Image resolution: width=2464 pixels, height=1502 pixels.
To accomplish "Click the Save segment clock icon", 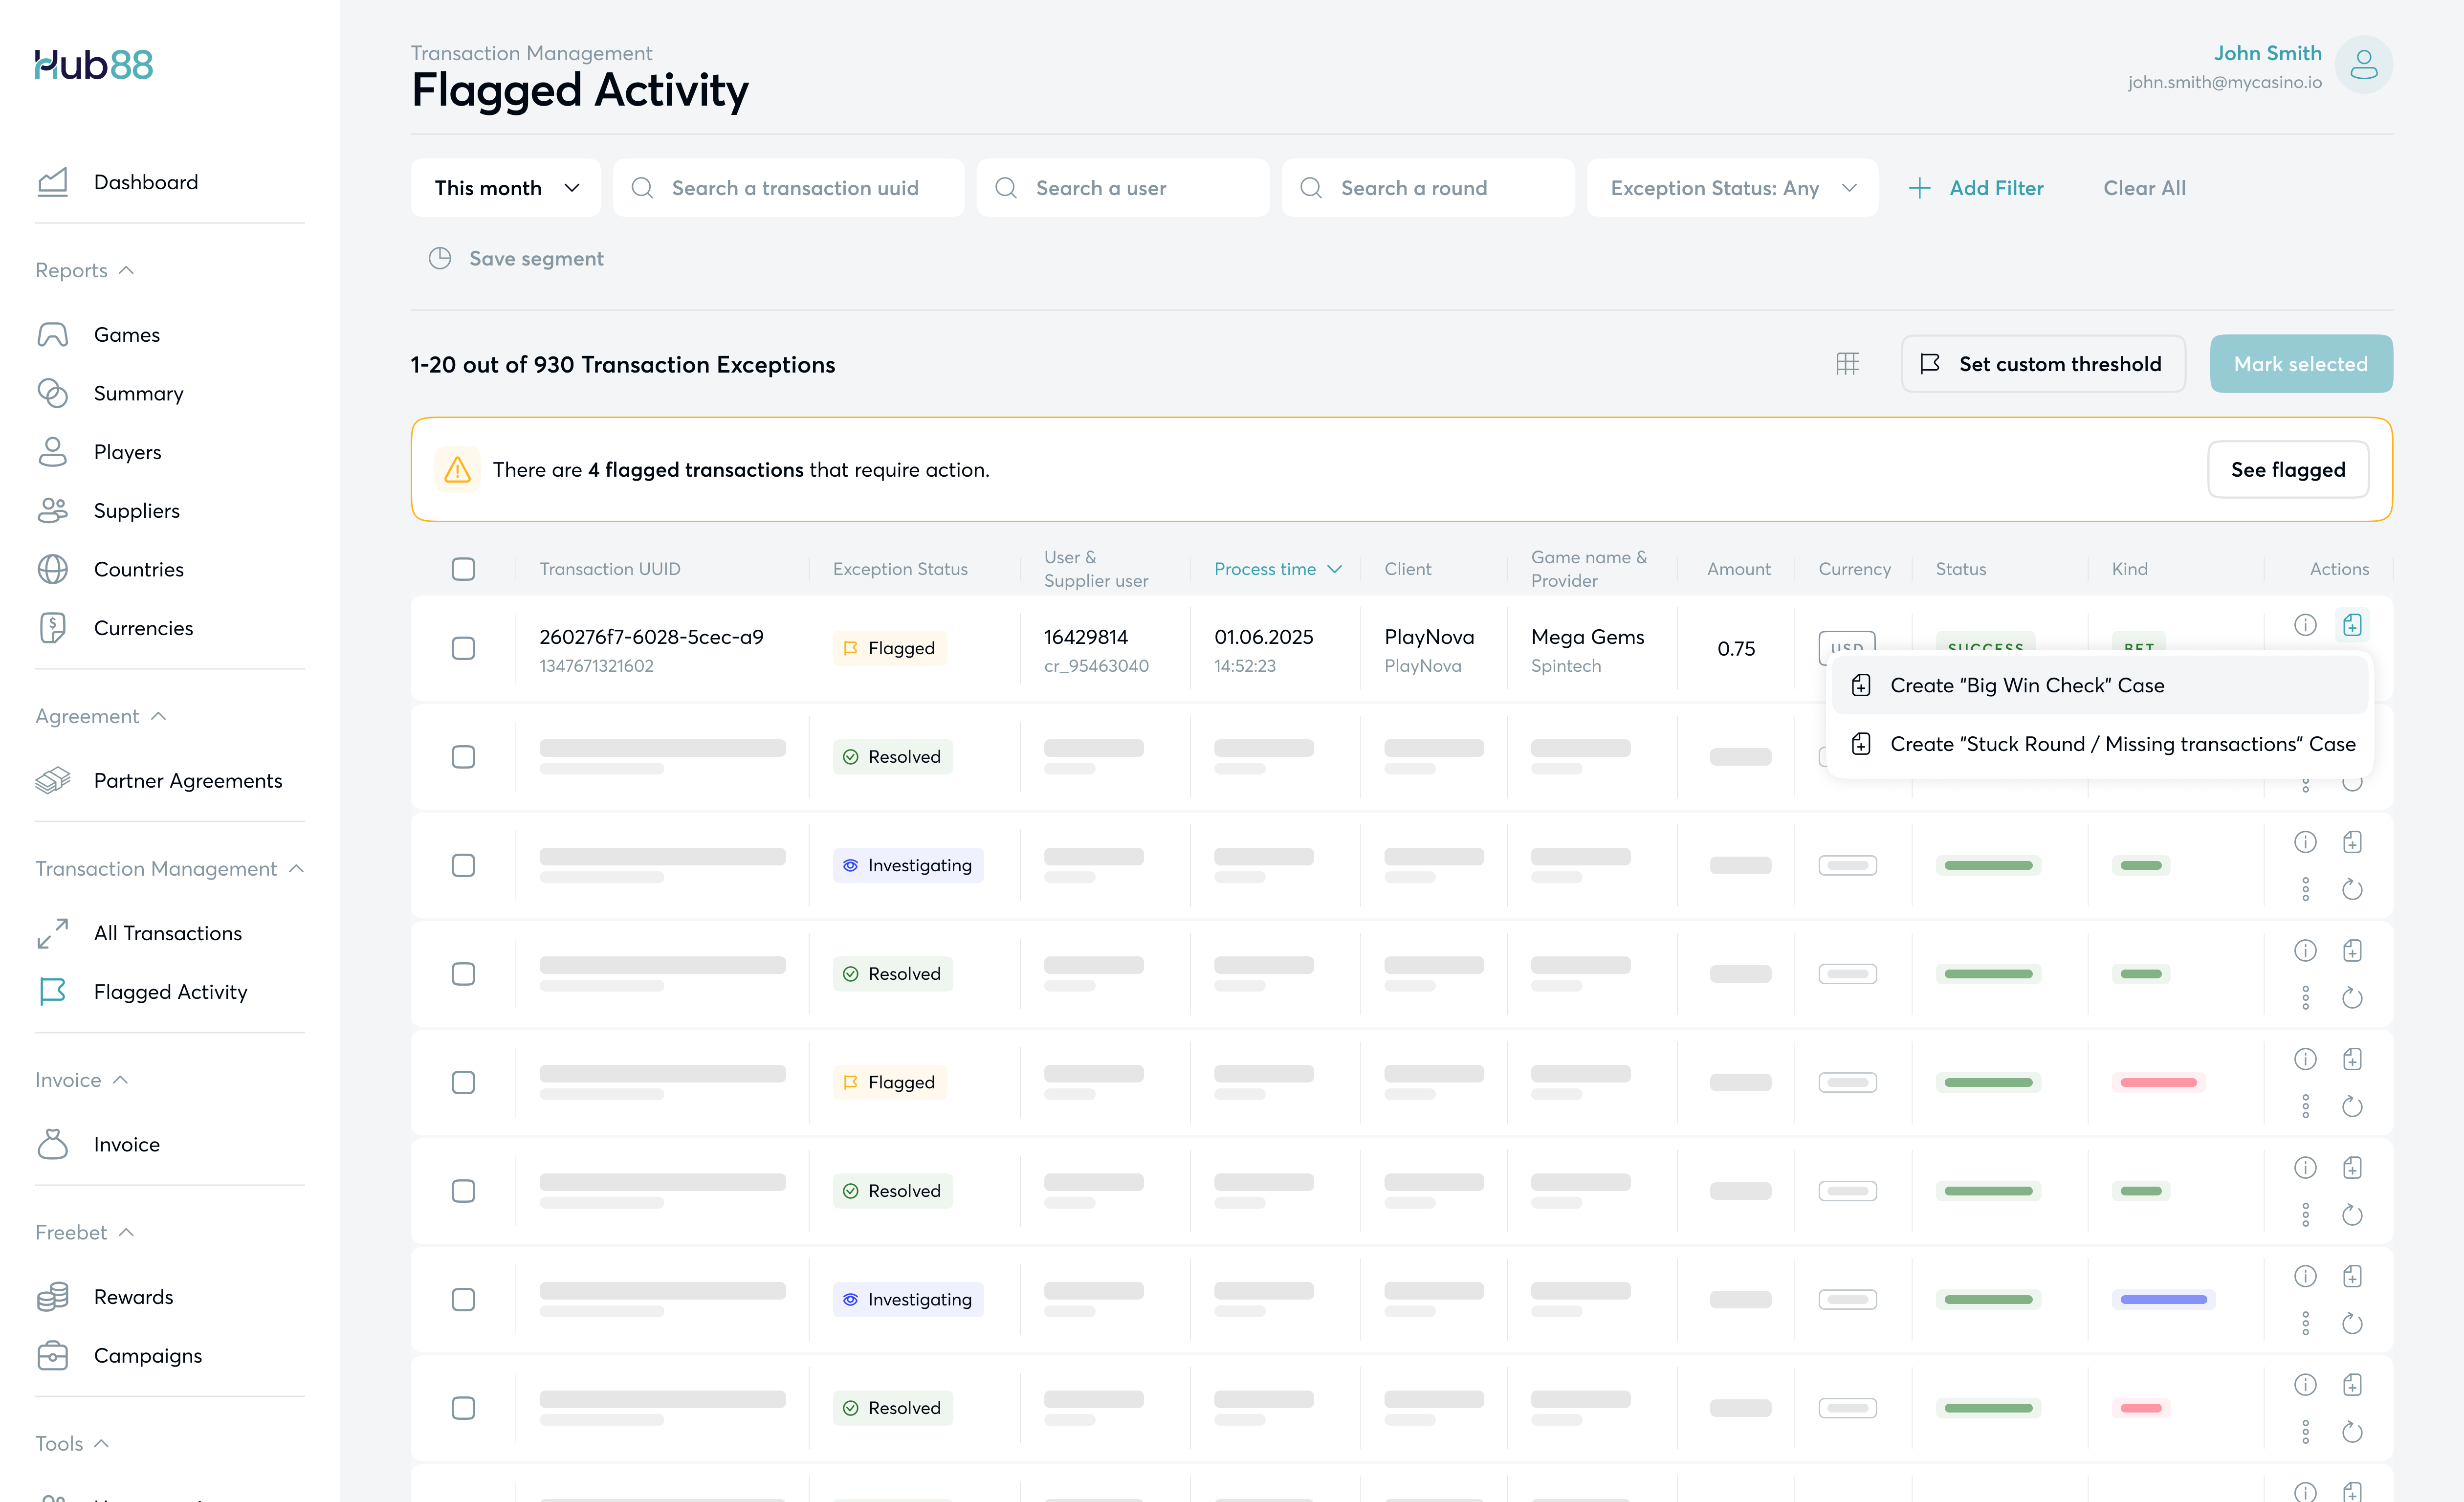I will [440, 258].
